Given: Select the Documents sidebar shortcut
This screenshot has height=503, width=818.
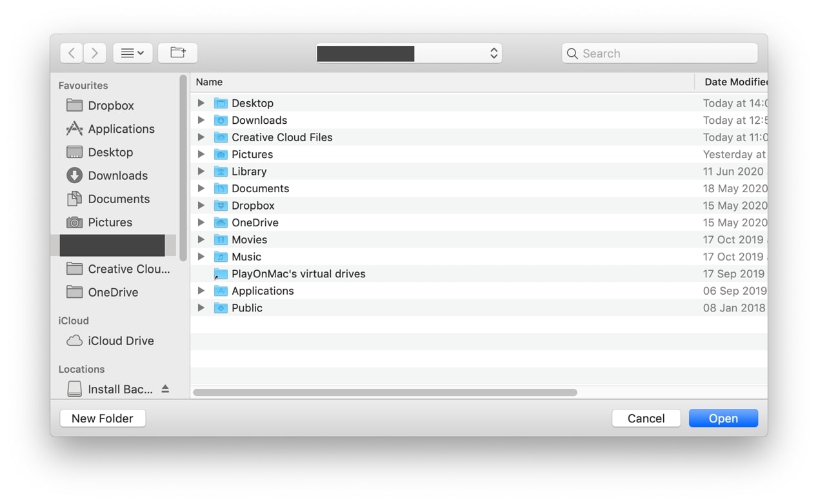Looking at the screenshot, I should [119, 199].
